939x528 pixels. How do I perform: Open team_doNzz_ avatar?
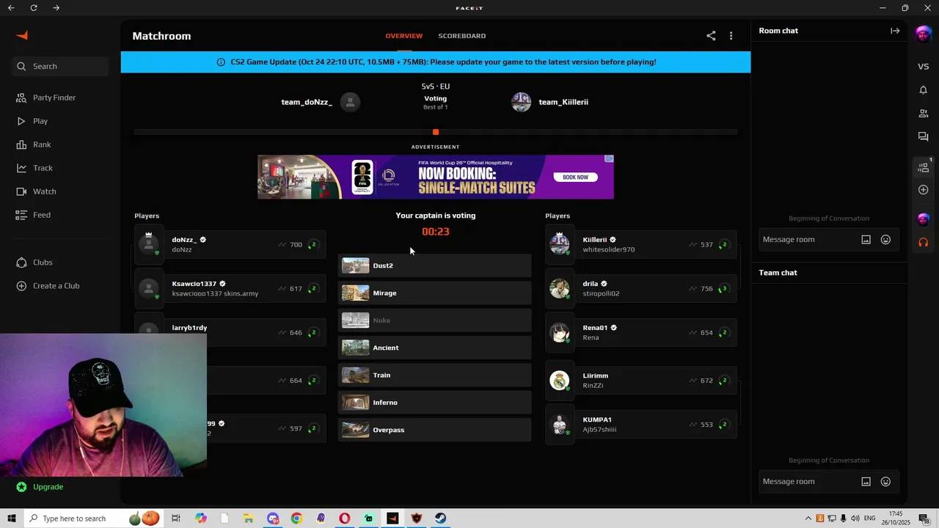351,102
